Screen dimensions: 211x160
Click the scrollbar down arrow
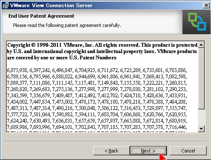(x=201, y=128)
